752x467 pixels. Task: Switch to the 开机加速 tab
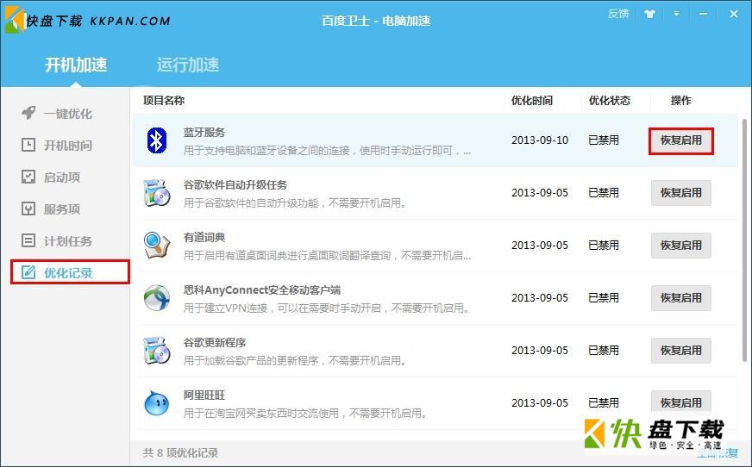point(76,65)
